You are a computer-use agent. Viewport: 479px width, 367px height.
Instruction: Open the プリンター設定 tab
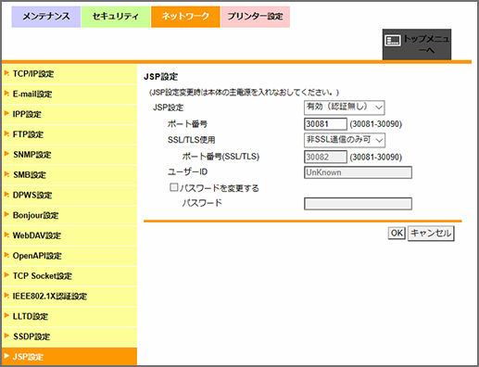tap(256, 17)
